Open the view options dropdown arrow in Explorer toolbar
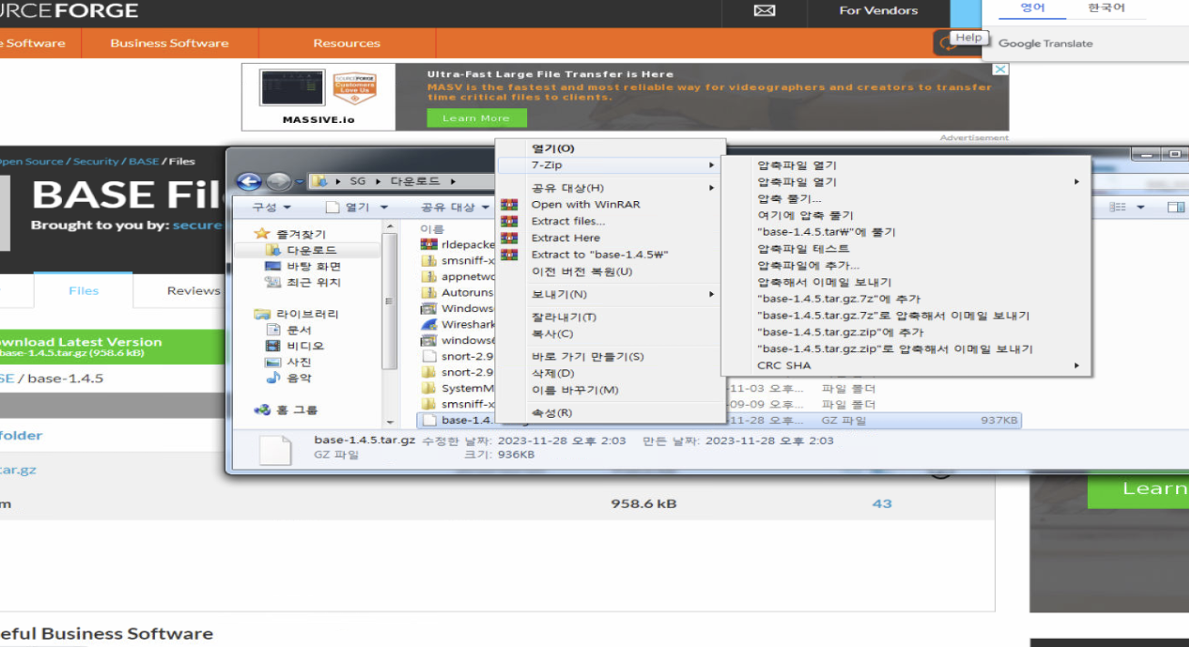Image resolution: width=1189 pixels, height=647 pixels. [1141, 207]
